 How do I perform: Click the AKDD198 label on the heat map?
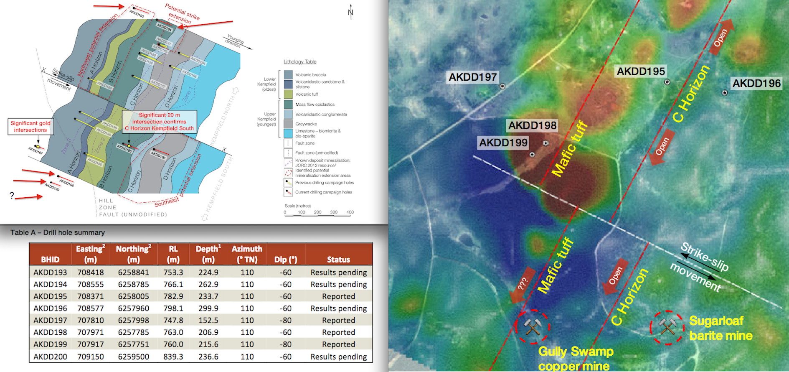pos(532,125)
